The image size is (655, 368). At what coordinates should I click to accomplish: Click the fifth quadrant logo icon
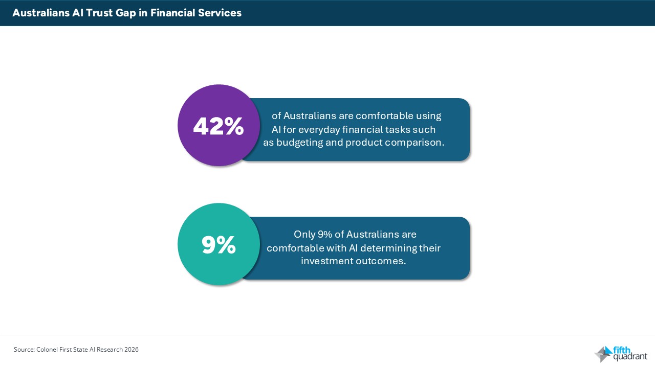click(603, 354)
